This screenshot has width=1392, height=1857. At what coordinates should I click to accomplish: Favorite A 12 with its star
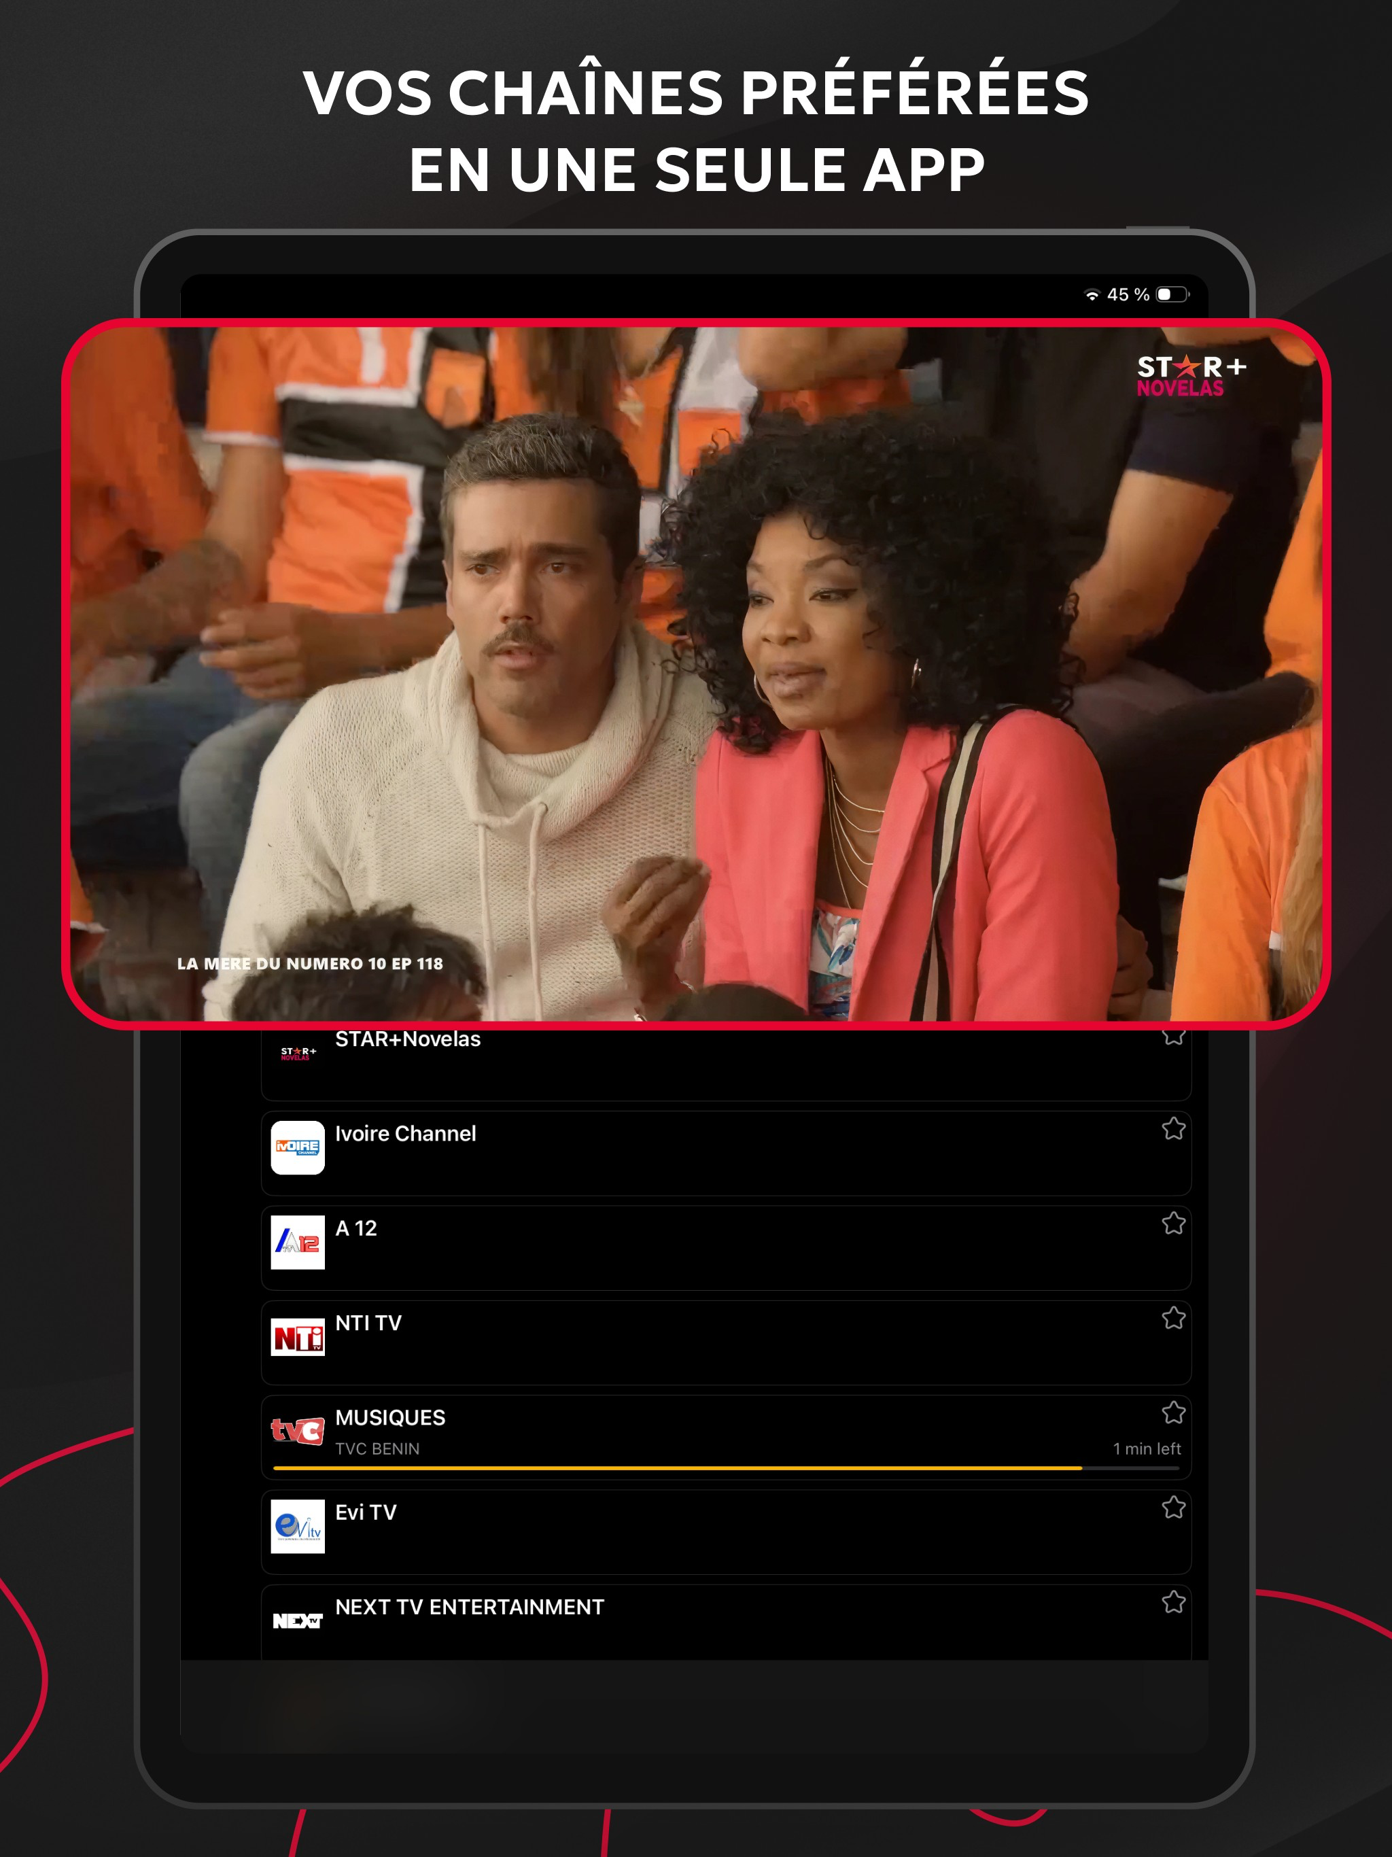(1173, 1223)
